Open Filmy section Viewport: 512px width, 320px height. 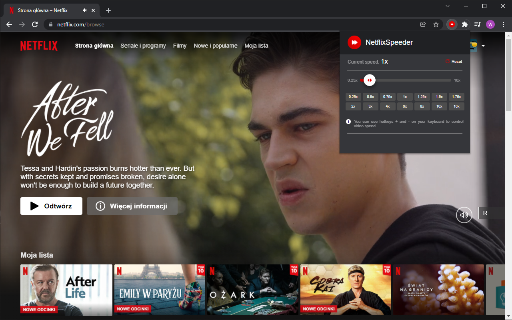[180, 46]
